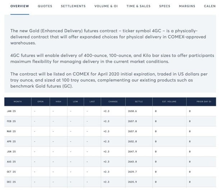Click settle price 2647.9
This screenshot has height=191, width=224.
coord(132,152)
